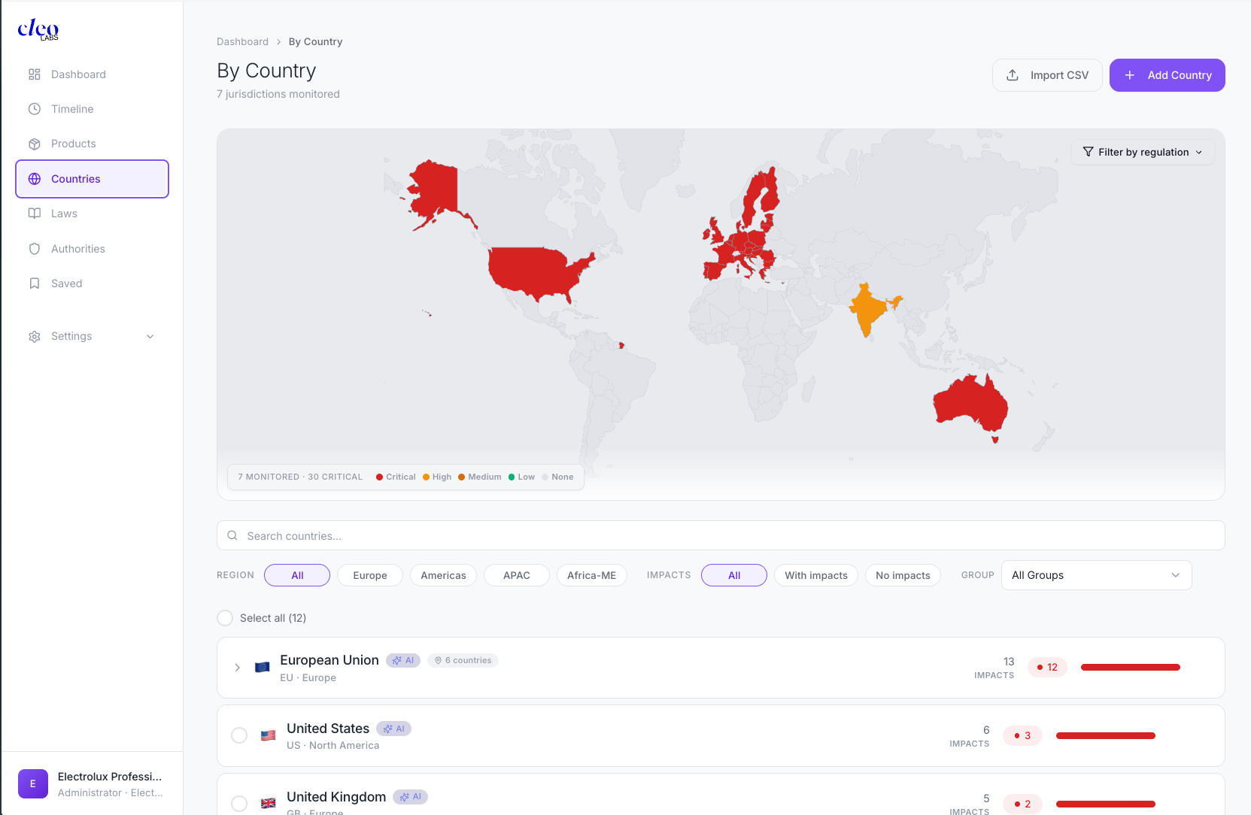Image resolution: width=1251 pixels, height=815 pixels.
Task: Click the Electrolux Professional account name
Action: coord(110,777)
